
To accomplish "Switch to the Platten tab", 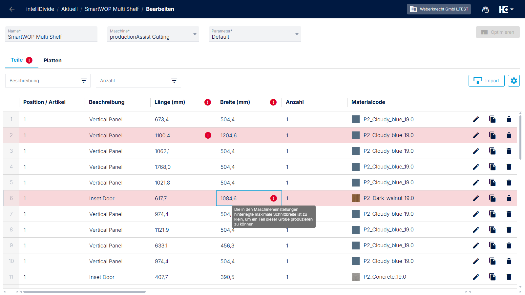I will pos(52,61).
